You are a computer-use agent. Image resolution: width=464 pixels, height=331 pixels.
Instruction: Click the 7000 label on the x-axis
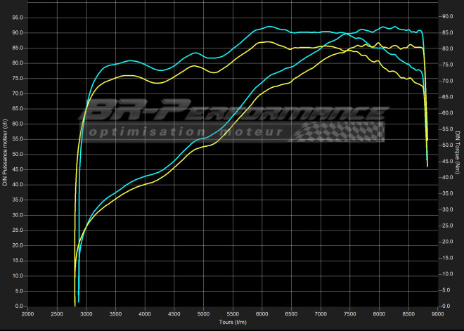pos(321,314)
